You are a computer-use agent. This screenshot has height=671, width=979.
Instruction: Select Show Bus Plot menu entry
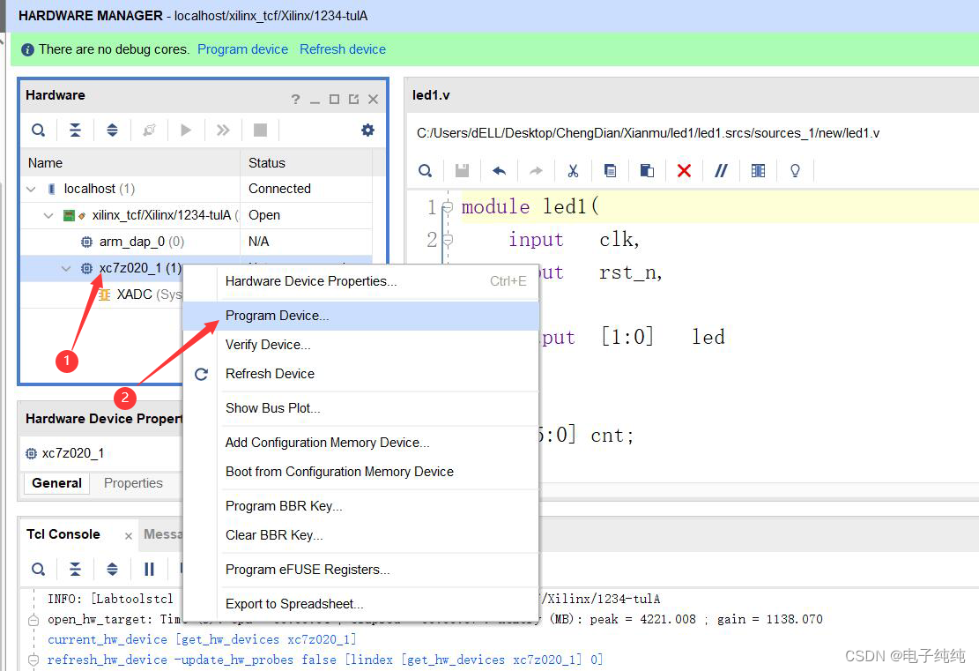point(361,408)
